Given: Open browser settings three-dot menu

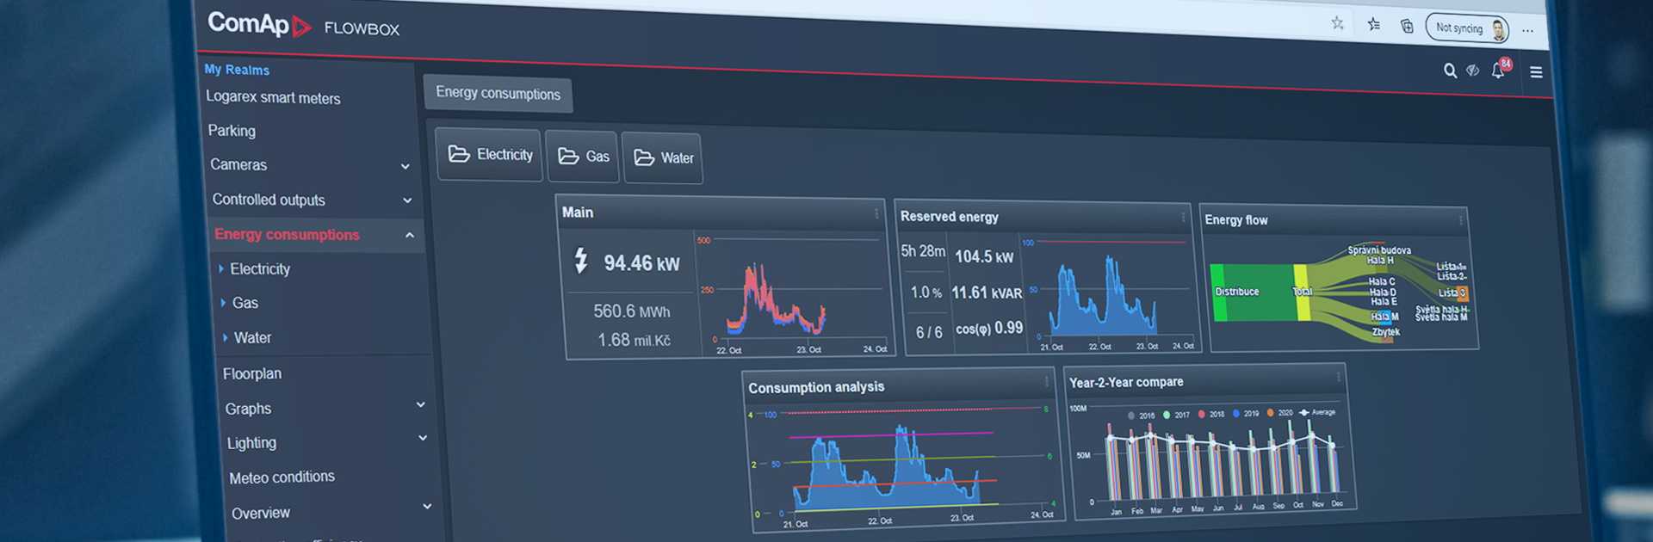Looking at the screenshot, I should click(1527, 31).
